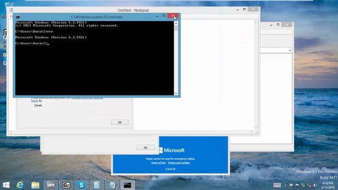Click Notepad's horizontal scrollbar right arrow
This screenshot has height=190, width=338.
click(x=252, y=131)
